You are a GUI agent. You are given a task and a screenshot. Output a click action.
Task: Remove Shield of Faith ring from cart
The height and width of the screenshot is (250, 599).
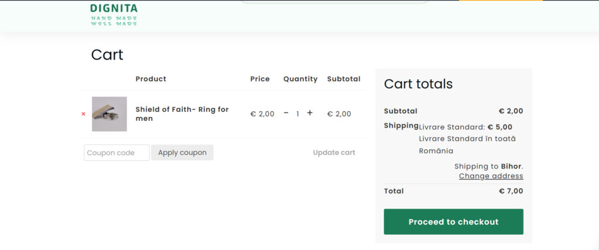(x=83, y=114)
